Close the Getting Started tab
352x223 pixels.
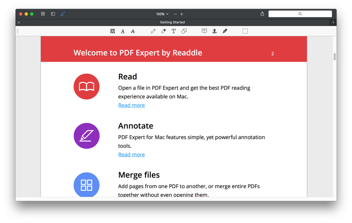[x=19, y=23]
